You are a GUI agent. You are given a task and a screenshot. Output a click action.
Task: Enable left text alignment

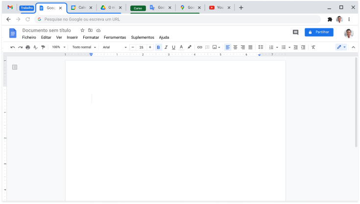click(228, 47)
